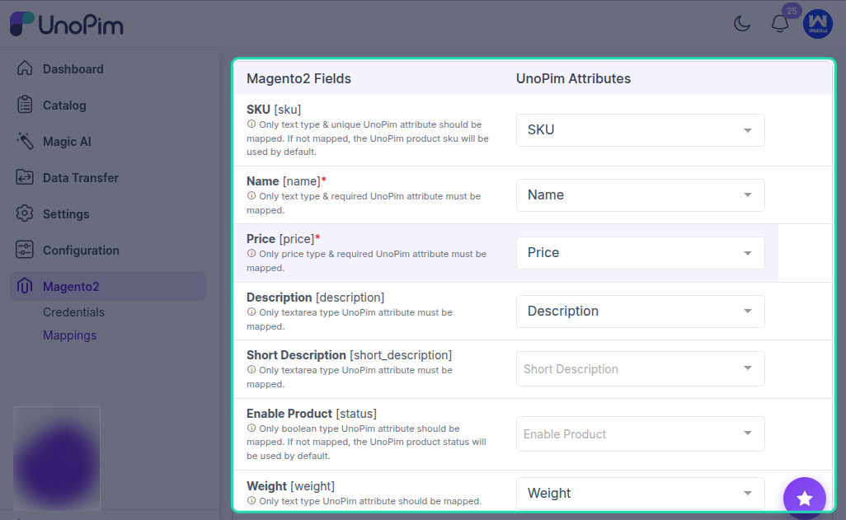Open the Enable Product attribute dropdown
This screenshot has height=520, width=846.
tap(641, 433)
